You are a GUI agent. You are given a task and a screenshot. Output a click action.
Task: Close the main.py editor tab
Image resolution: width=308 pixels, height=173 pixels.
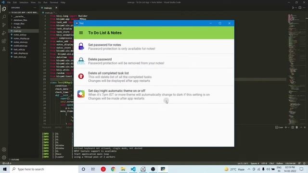(56, 8)
